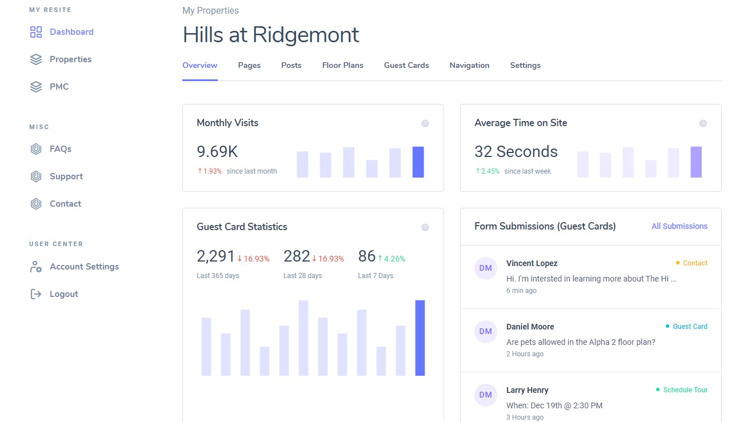Open the All Submissions link
This screenshot has width=751, height=422.
point(679,226)
